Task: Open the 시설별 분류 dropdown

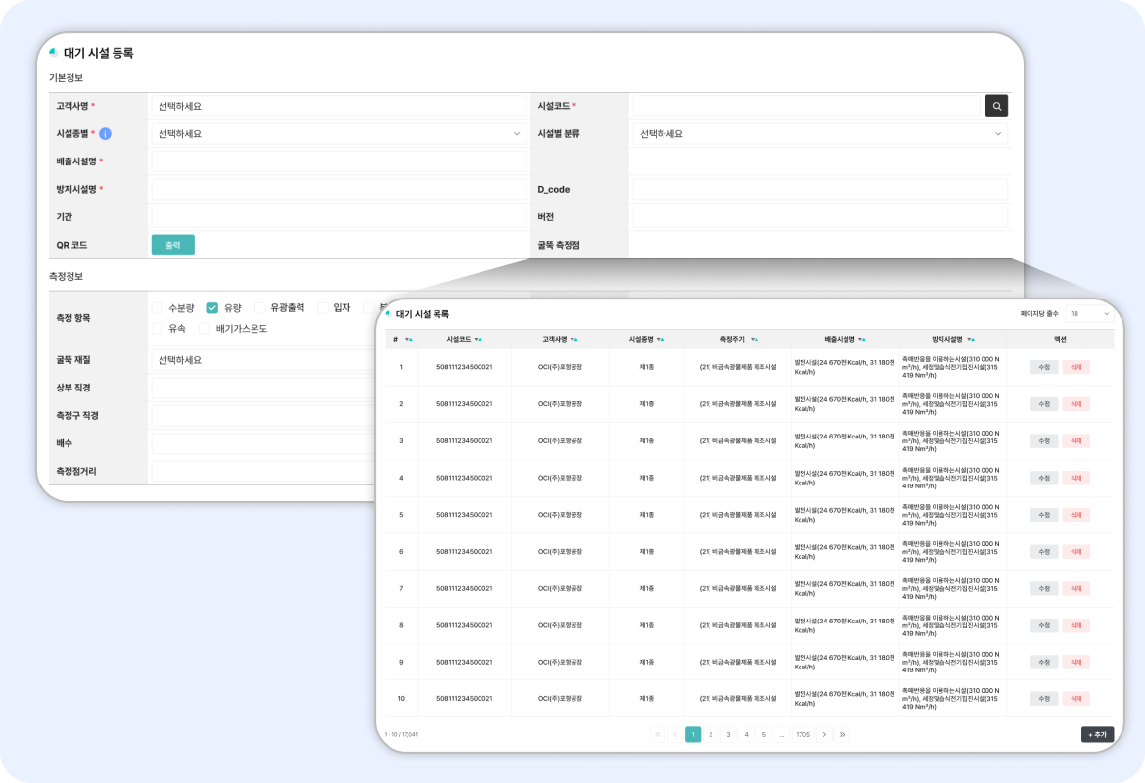Action: click(820, 134)
